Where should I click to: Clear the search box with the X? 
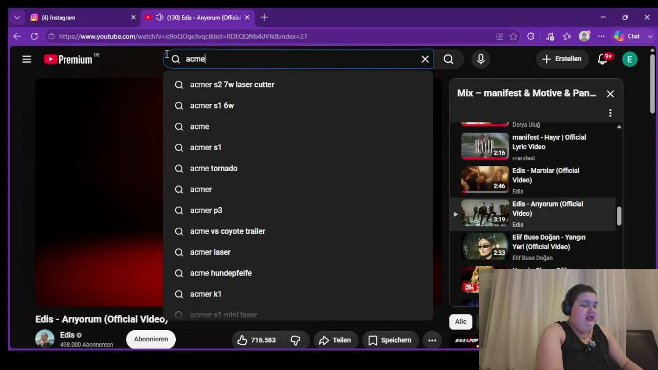(x=425, y=59)
